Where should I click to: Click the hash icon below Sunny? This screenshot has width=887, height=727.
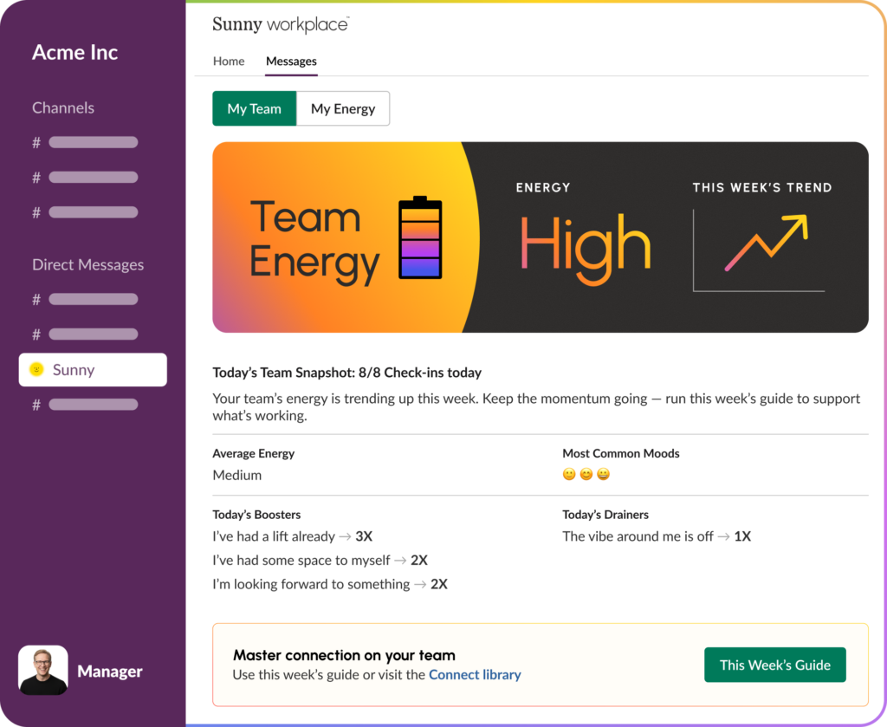click(36, 405)
